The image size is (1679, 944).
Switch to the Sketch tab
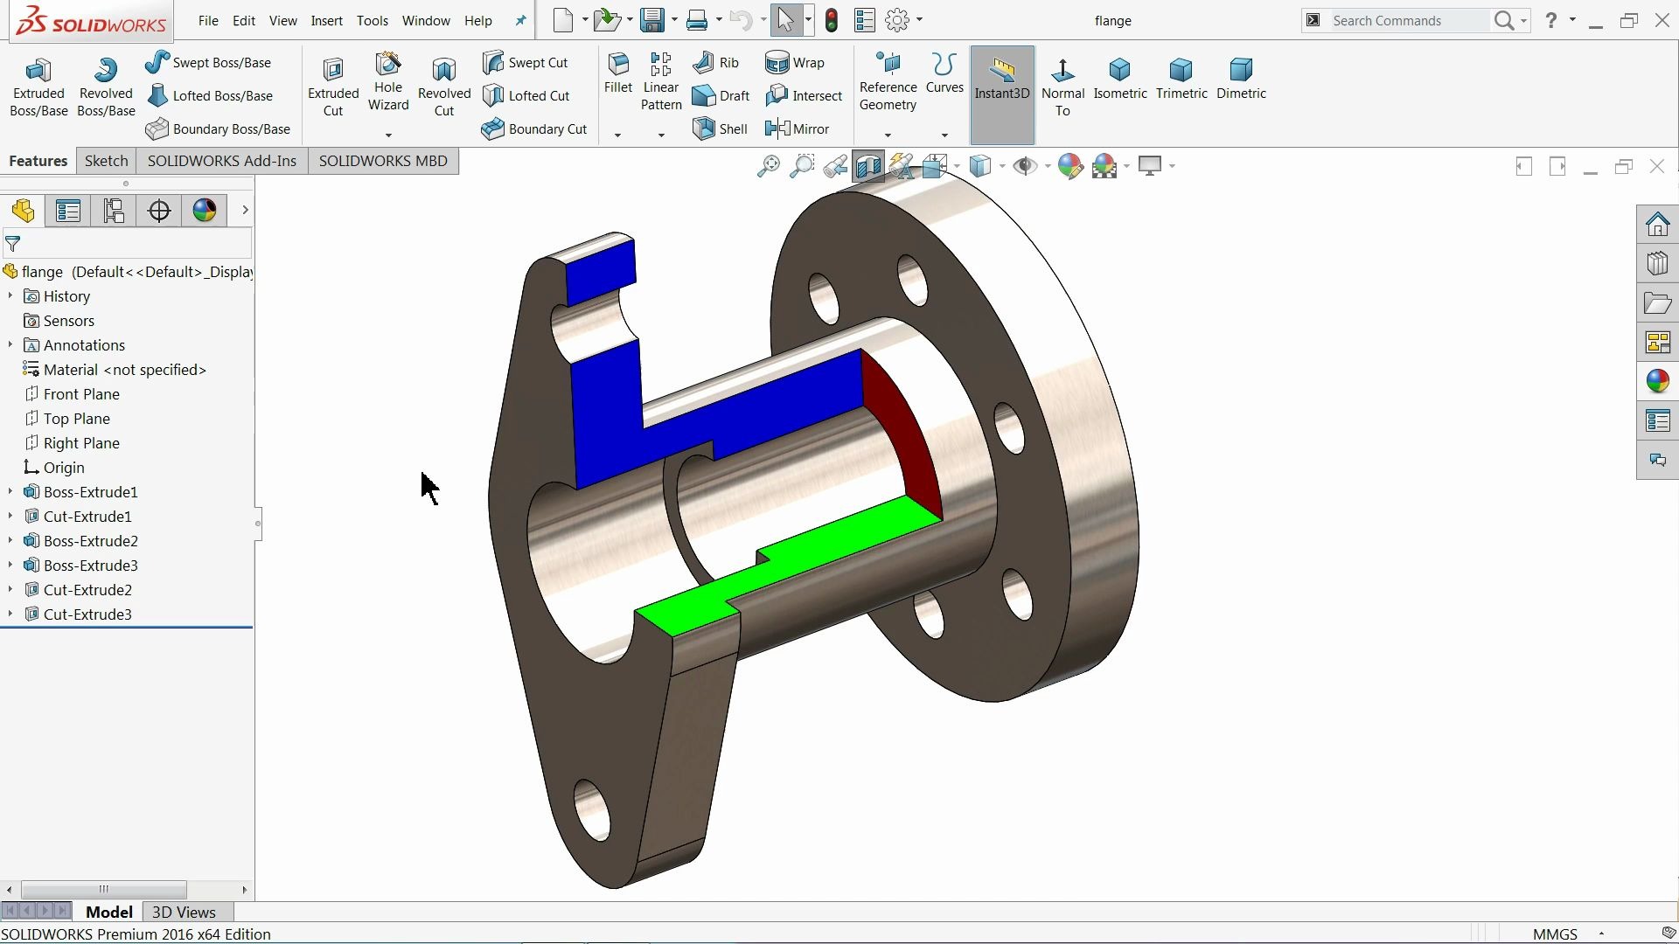click(x=106, y=161)
